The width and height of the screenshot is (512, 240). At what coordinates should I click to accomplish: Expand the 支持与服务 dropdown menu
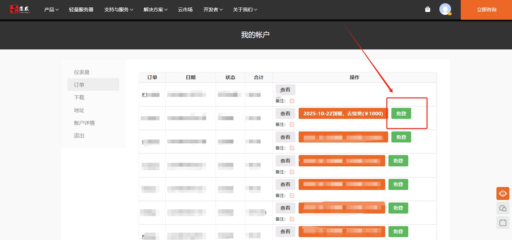coord(119,10)
